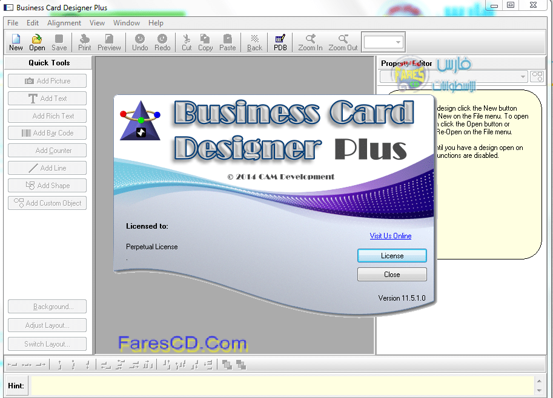Click the Add Rich Text button
The image size is (553, 398).
click(x=47, y=116)
